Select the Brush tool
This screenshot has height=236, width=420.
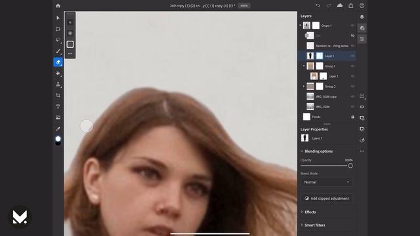coord(58,51)
